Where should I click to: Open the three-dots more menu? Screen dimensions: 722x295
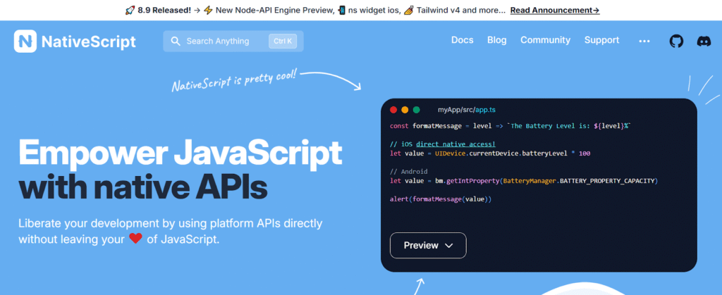[x=644, y=42]
